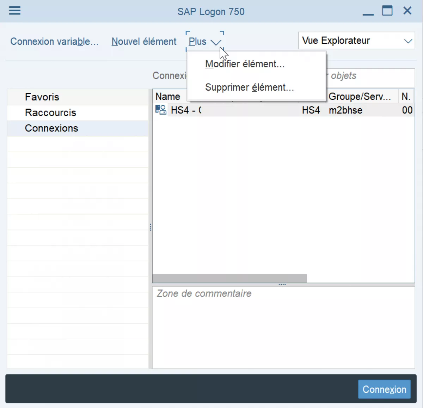Click Connexion variable… link
This screenshot has height=408, width=423.
coord(54,42)
